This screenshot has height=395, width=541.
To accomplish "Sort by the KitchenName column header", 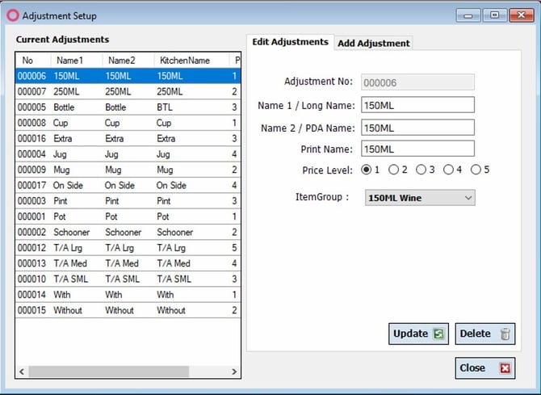I will pos(191,61).
